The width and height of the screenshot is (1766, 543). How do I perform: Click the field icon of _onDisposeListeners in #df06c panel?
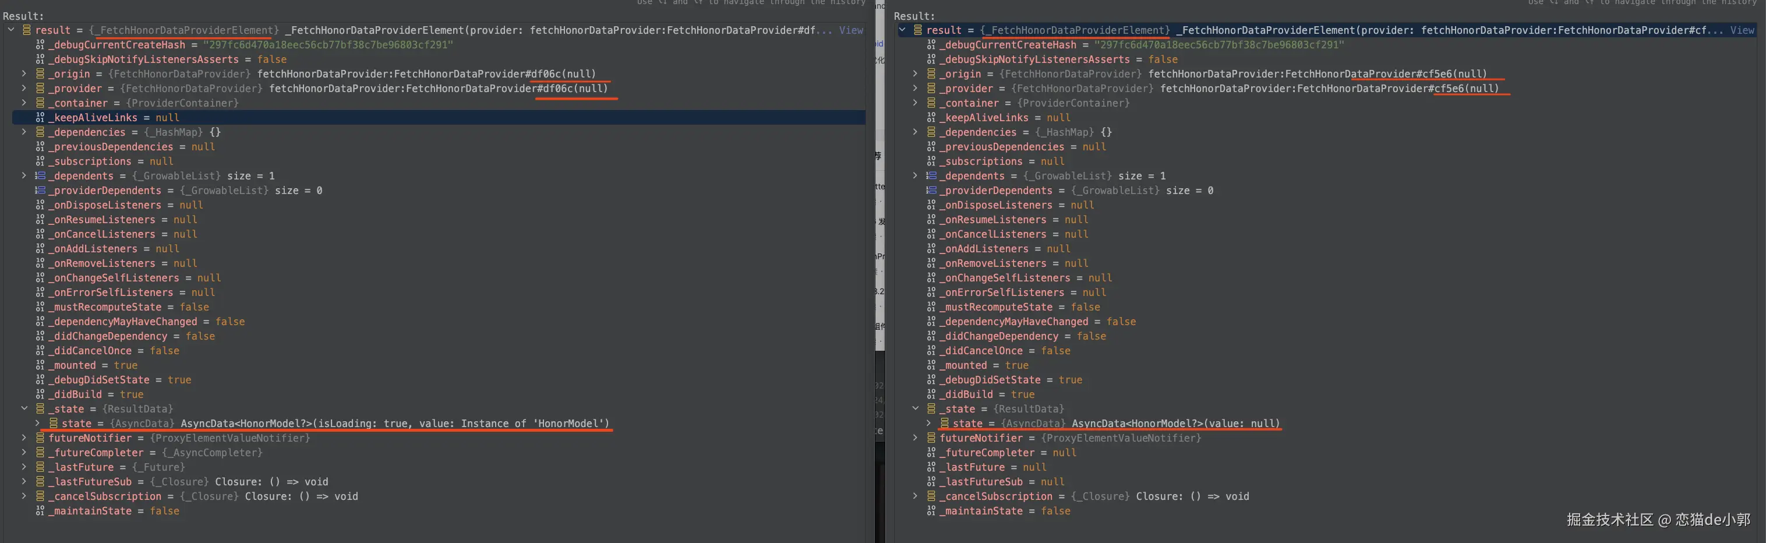(x=40, y=205)
